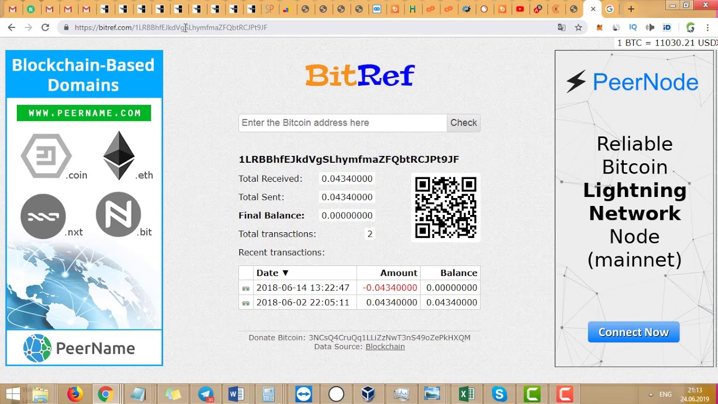The width and height of the screenshot is (718, 404).
Task: Open transaction icon for 2018-06-14 row
Action: [x=246, y=288]
